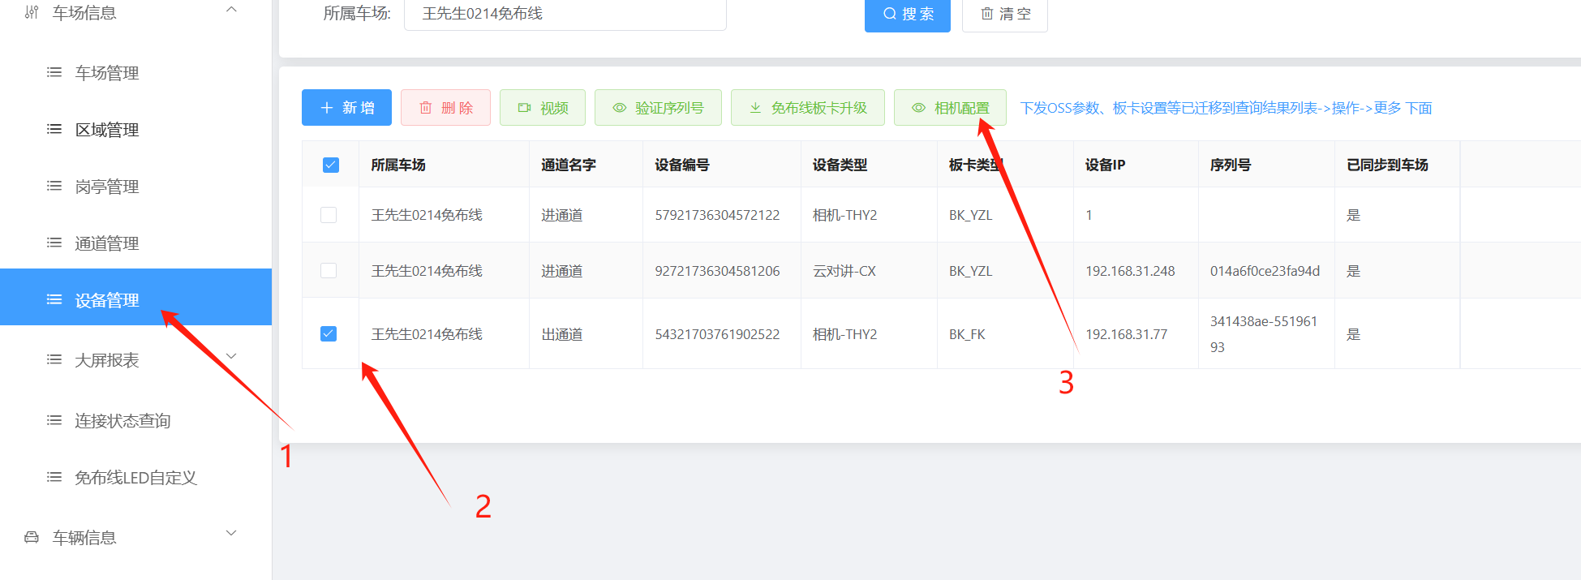The height and width of the screenshot is (580, 1581).
Task: Select 连接状态查询 in the sidebar
Action: [x=135, y=421]
